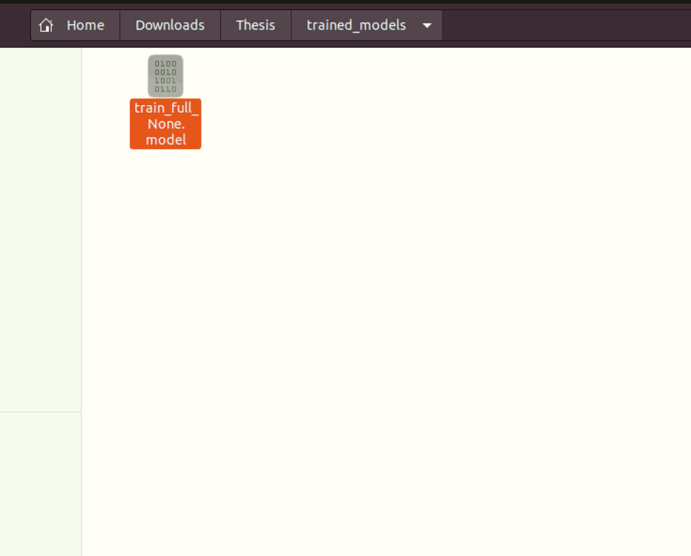
Task: Click the binary code thumbnail of the model file
Action: click(165, 76)
